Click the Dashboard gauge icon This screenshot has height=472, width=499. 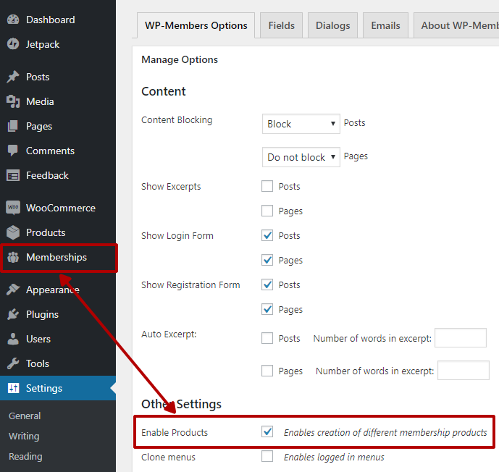[13, 20]
